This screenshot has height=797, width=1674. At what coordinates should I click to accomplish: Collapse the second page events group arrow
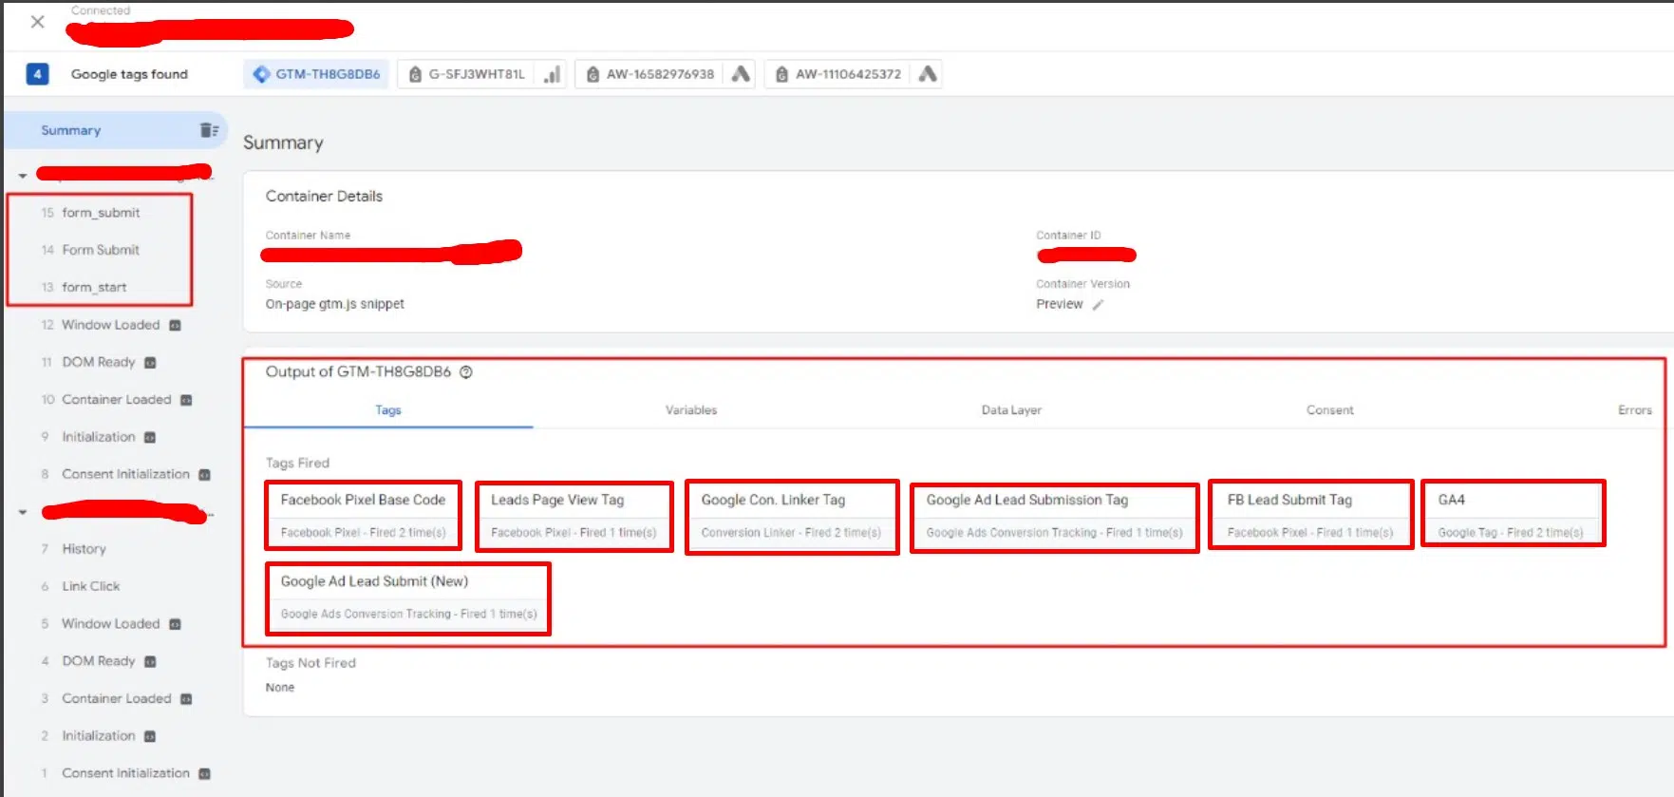[23, 513]
